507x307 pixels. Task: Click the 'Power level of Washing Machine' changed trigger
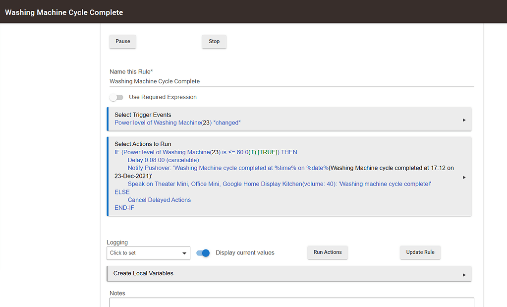coord(177,123)
